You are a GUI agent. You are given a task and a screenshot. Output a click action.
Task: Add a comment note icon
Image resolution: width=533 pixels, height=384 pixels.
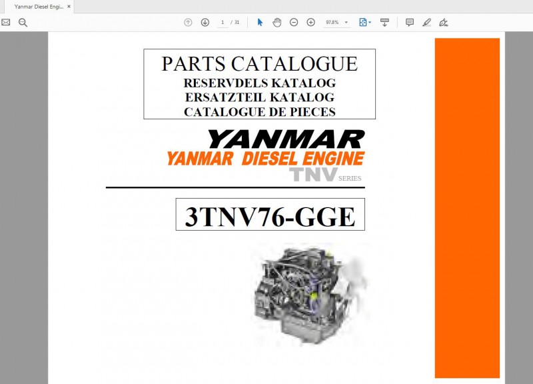tap(410, 23)
